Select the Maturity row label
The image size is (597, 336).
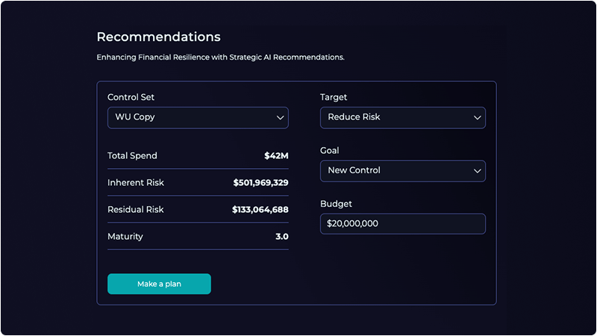click(125, 237)
